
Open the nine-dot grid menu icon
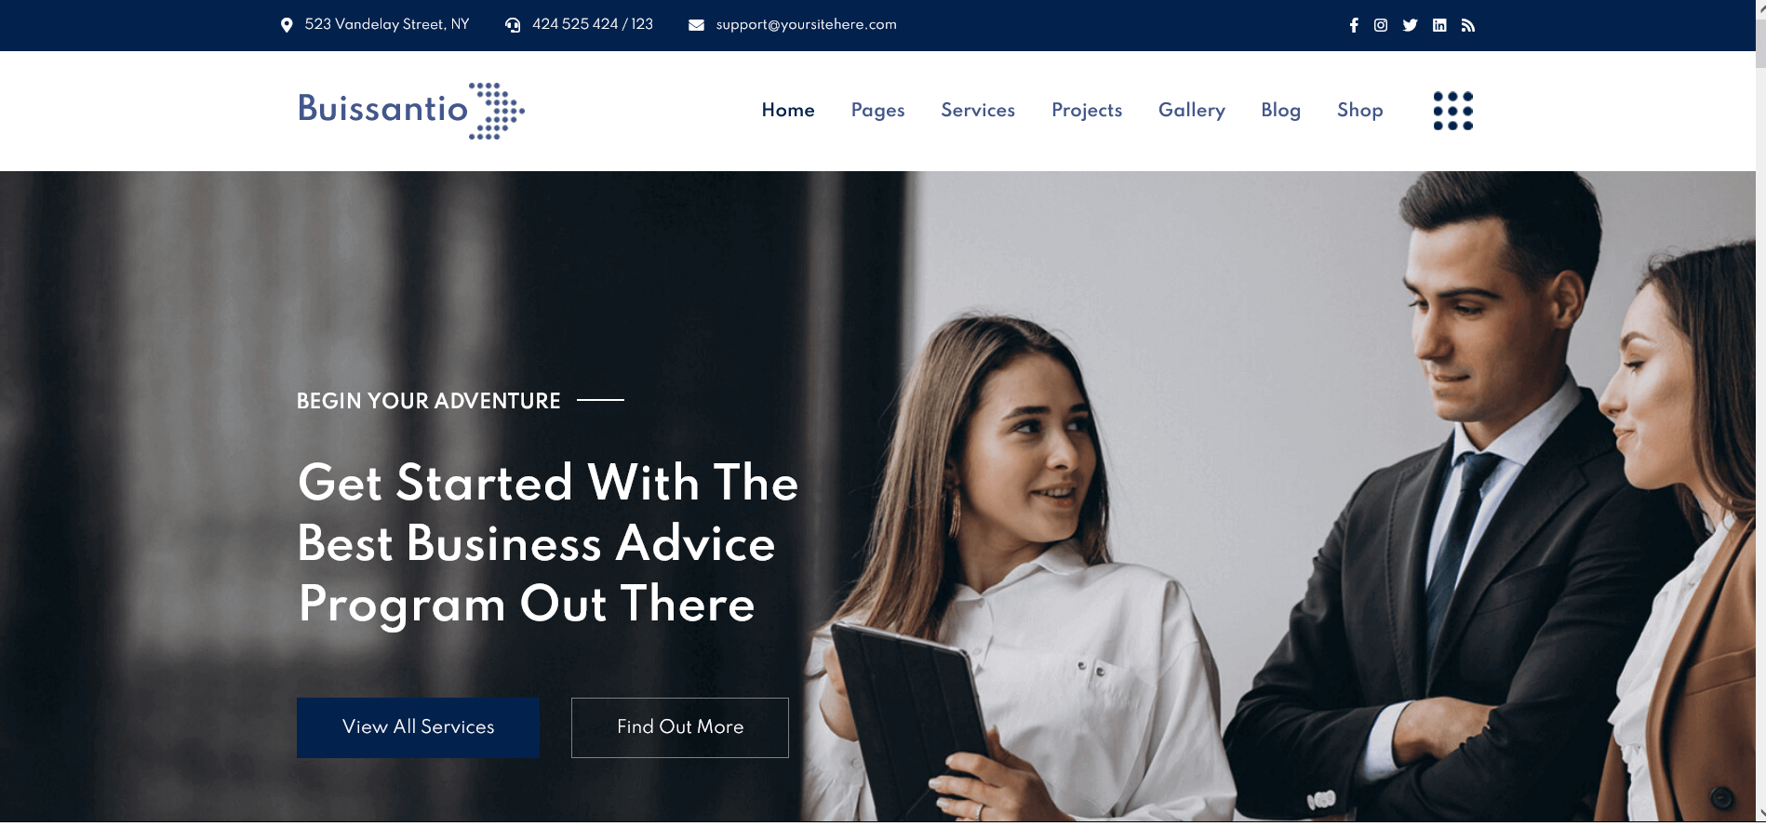[x=1453, y=111]
